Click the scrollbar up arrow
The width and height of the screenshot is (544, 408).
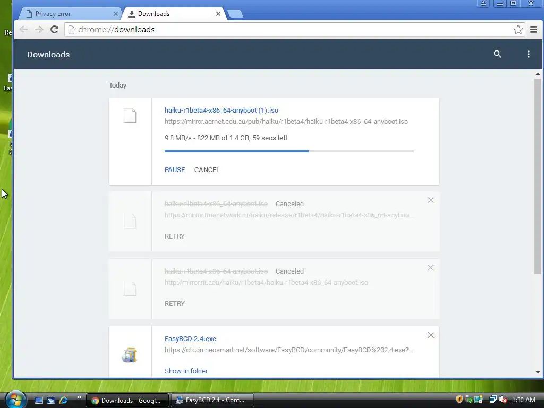pyautogui.click(x=538, y=74)
